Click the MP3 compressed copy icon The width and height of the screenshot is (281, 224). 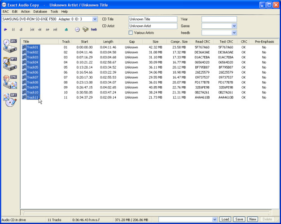(x=10, y=63)
